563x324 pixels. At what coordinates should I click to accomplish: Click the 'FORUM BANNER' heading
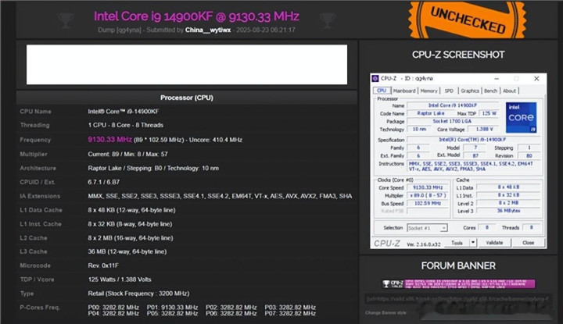[x=458, y=265]
